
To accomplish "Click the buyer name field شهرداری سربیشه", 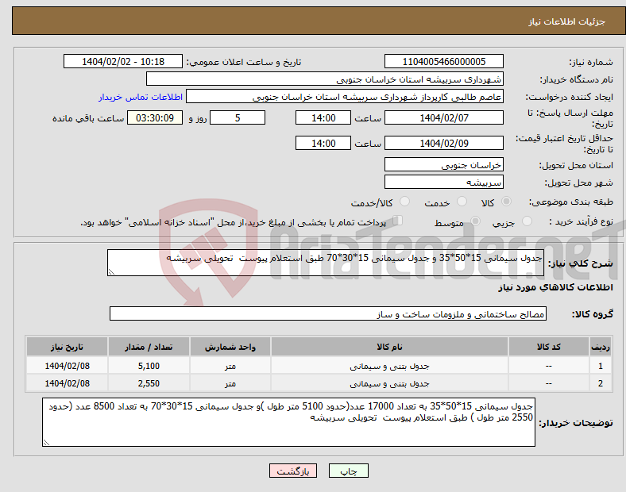I will point(325,79).
